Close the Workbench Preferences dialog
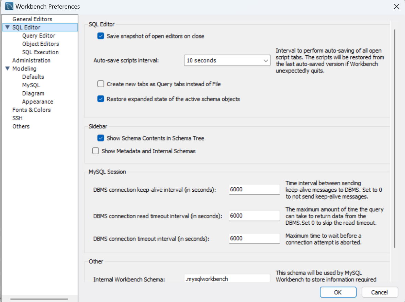This screenshot has width=405, height=302. [x=396, y=7]
